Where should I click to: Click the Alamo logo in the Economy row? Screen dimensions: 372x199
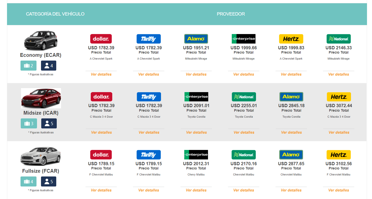pyautogui.click(x=196, y=39)
